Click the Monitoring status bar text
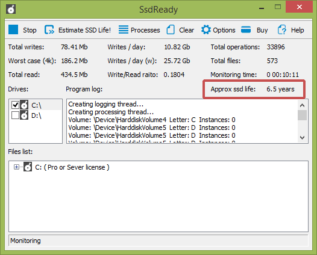 (x=25, y=241)
